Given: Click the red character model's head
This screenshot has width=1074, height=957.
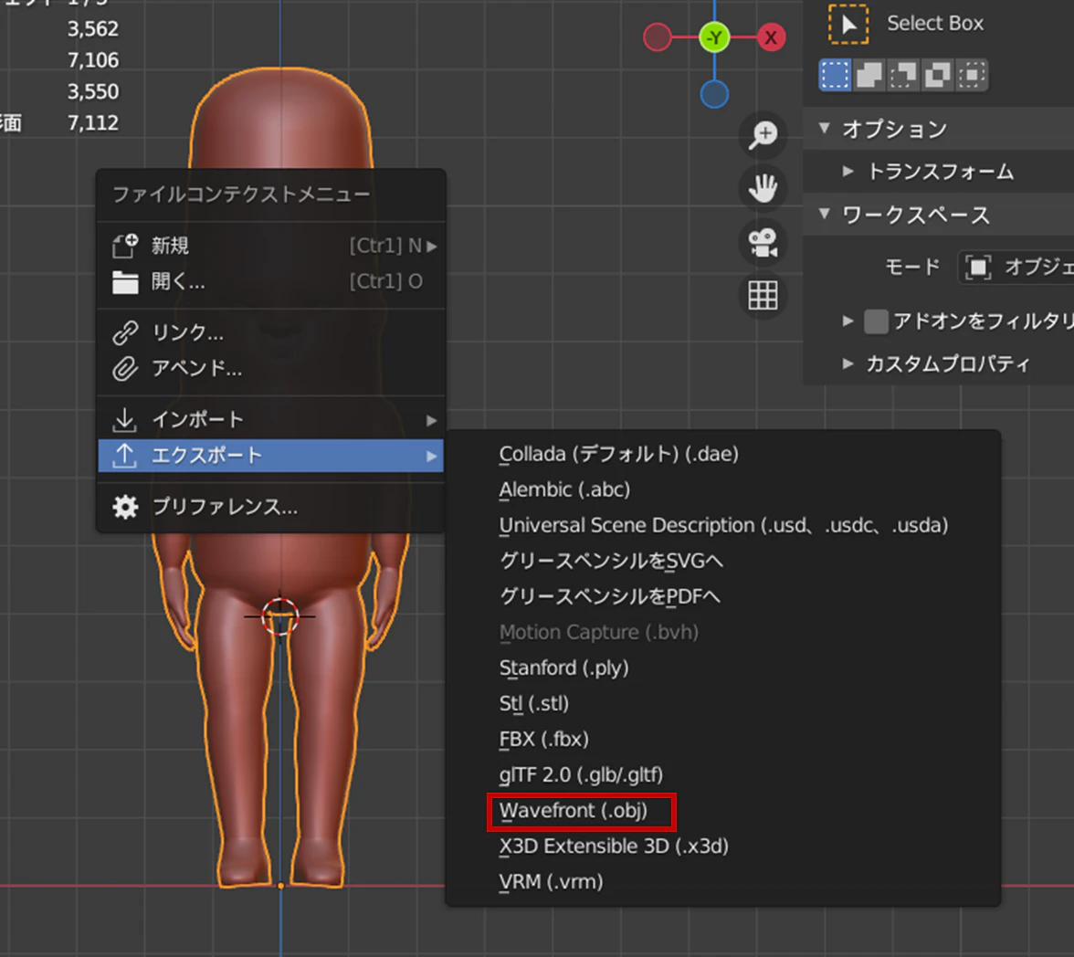Looking at the screenshot, I should tap(280, 118).
